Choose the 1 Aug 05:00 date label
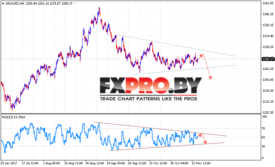 point(51,163)
